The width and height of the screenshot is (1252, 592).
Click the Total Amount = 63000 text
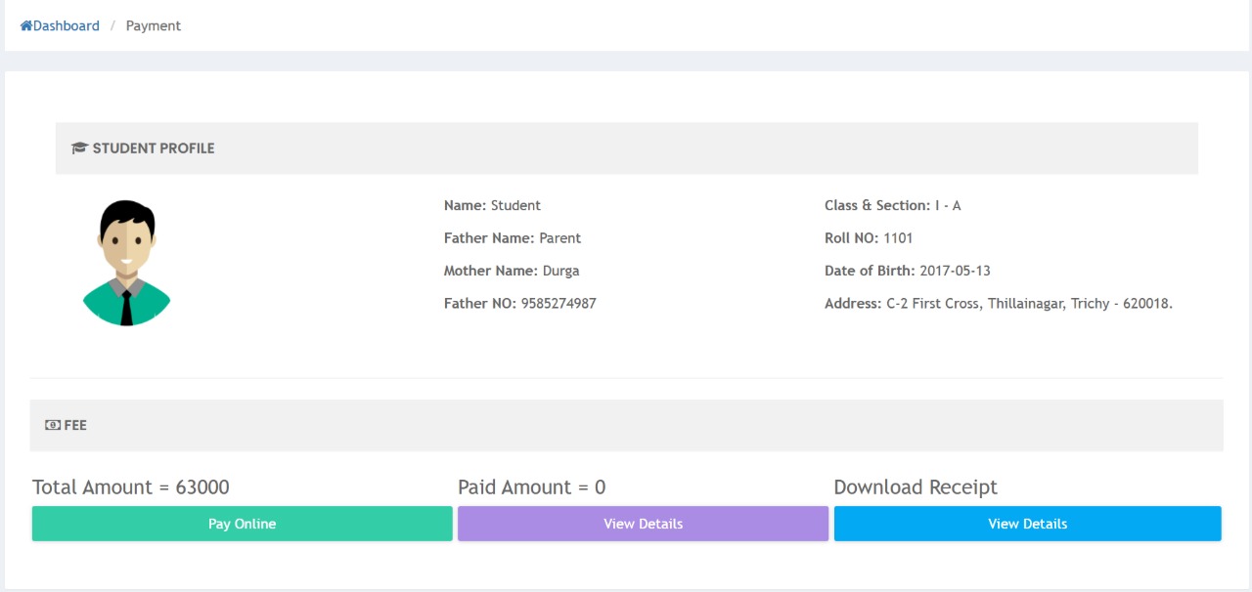[x=131, y=487]
